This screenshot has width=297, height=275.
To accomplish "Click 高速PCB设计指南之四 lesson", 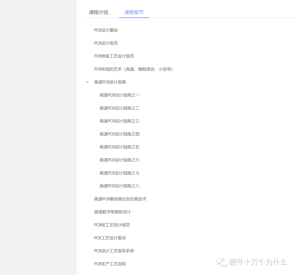I will [119, 134].
